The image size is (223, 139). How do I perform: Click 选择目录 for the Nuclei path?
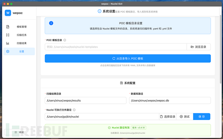pos(168,116)
